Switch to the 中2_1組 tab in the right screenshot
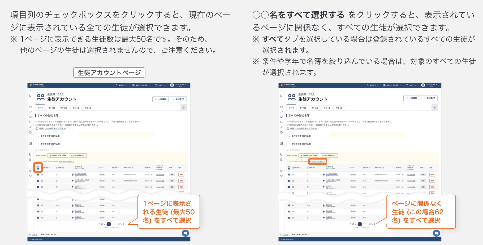The height and width of the screenshot is (245, 483). [327, 108]
